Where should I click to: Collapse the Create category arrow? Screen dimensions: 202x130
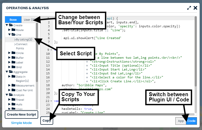[x=7, y=25]
